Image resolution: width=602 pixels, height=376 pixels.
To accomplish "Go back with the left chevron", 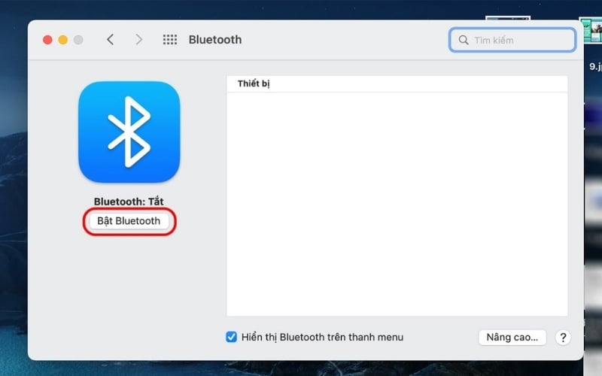I will click(x=110, y=39).
